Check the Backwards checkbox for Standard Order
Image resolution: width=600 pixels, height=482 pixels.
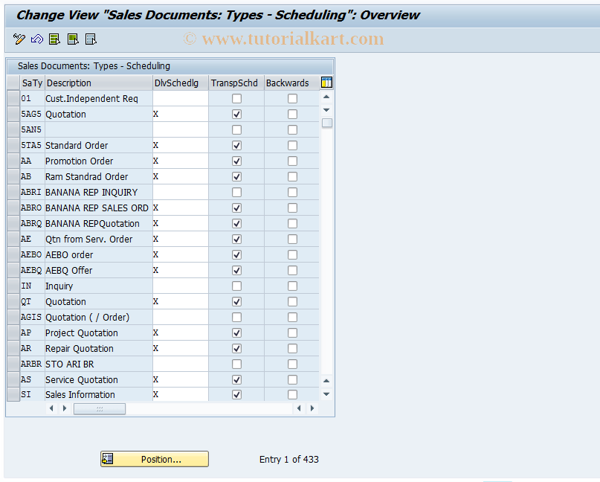[291, 145]
